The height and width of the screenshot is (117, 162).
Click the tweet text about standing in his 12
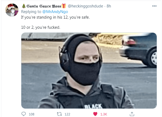click(55, 17)
